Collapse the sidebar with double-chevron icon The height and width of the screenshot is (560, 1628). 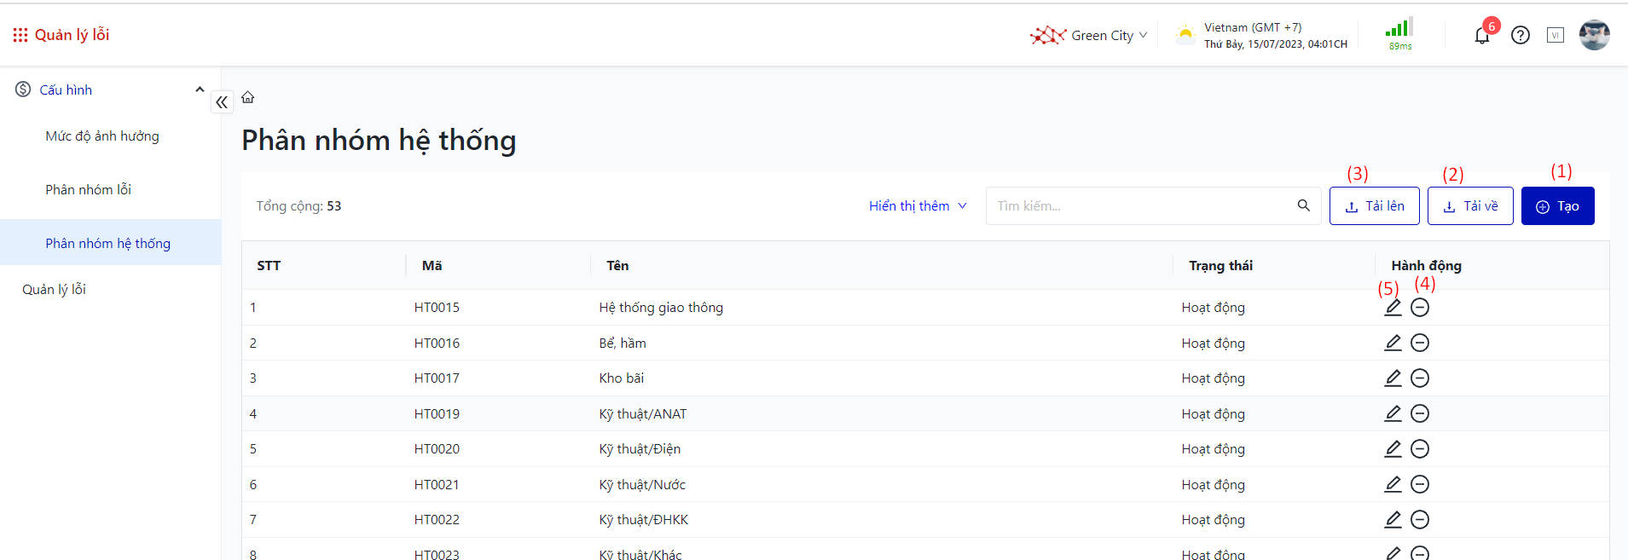pos(222,102)
